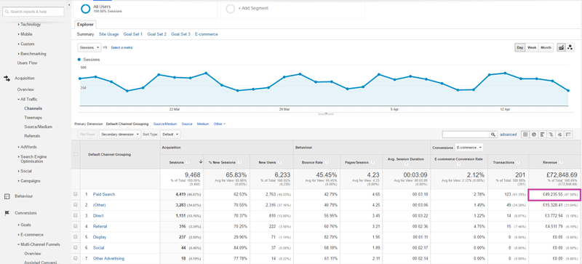Open Multi-Channel Funnels Overview in sidebar
Screen dimensions: 582x264
pyautogui.click(x=33, y=254)
